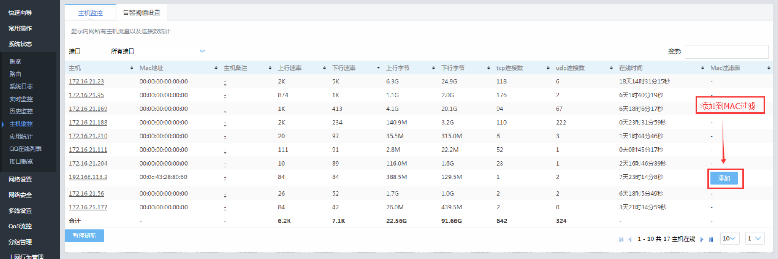Screen dimensions: 778x259
Task: Click the 暂停刷新 button
Action: click(x=84, y=235)
